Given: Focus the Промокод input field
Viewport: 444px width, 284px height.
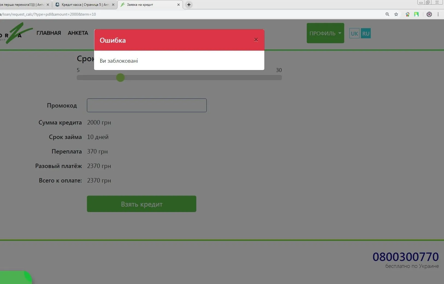Looking at the screenshot, I should (147, 105).
